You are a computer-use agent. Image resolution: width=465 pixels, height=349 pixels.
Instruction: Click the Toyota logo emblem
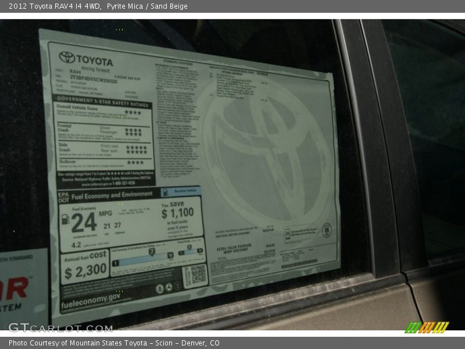tap(67, 57)
